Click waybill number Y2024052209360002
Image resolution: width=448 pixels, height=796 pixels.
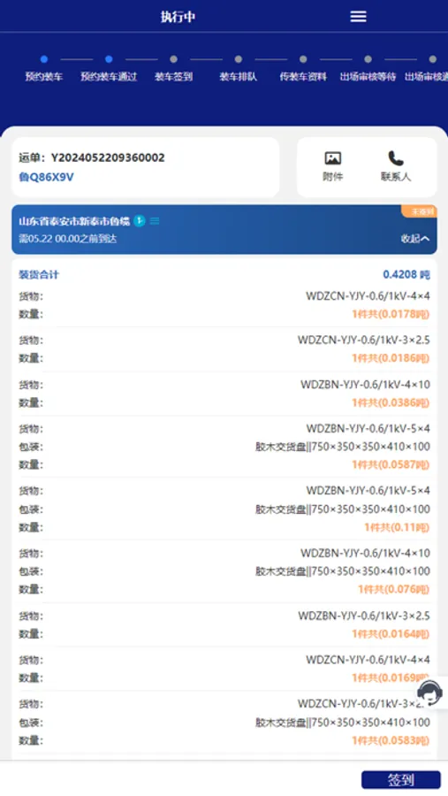click(108, 157)
